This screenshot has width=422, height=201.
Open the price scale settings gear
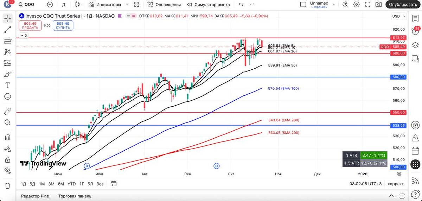pyautogui.click(x=399, y=174)
